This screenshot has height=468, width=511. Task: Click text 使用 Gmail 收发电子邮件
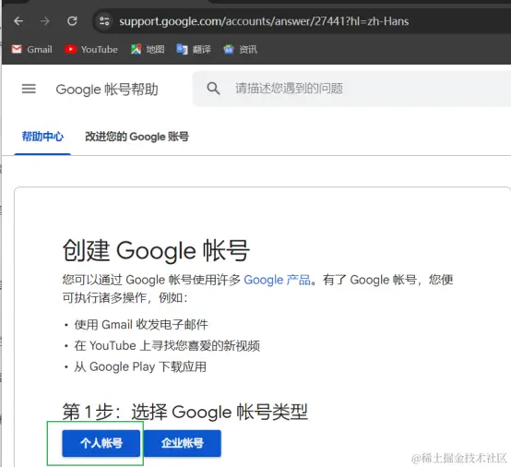click(141, 325)
